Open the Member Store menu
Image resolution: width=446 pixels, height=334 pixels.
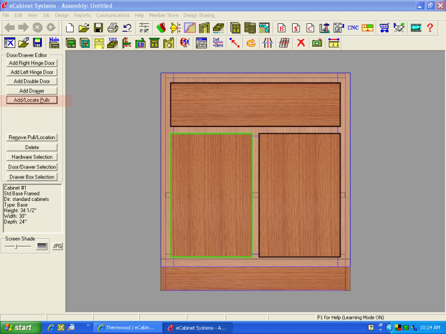pyautogui.click(x=163, y=16)
